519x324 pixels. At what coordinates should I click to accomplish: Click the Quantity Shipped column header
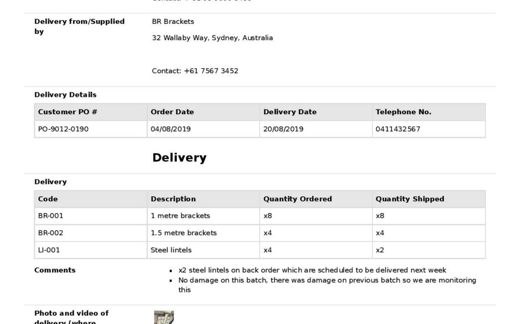point(409,199)
